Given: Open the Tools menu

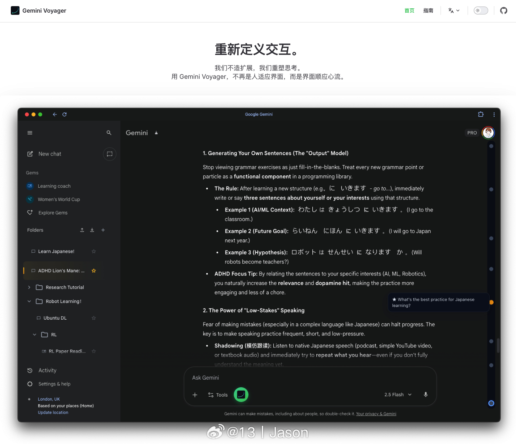Looking at the screenshot, I should [x=218, y=395].
